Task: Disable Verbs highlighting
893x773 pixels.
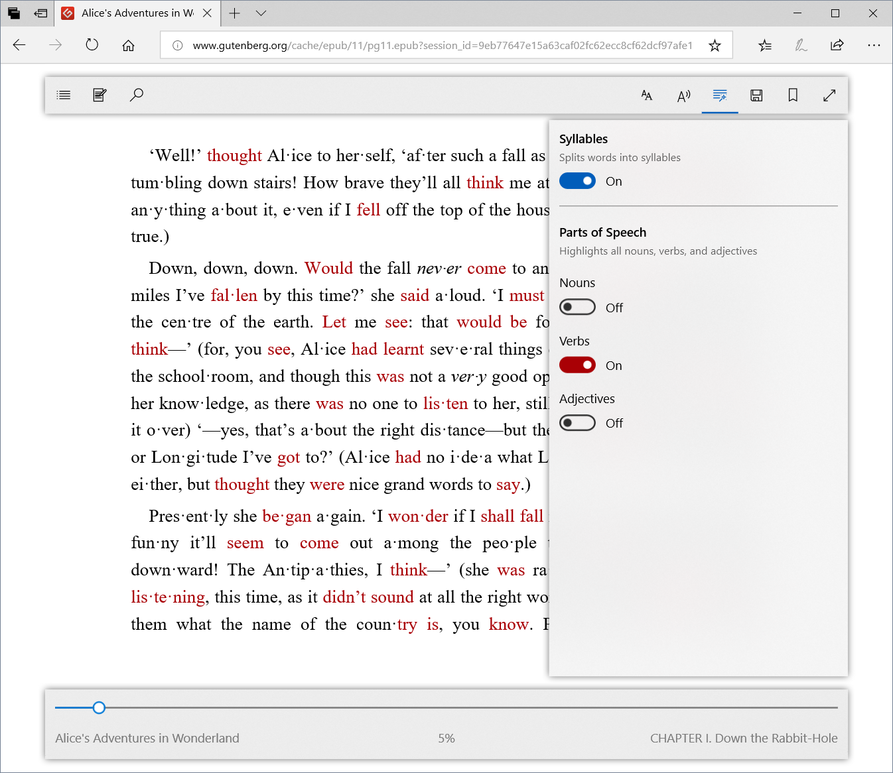Action: 577,365
